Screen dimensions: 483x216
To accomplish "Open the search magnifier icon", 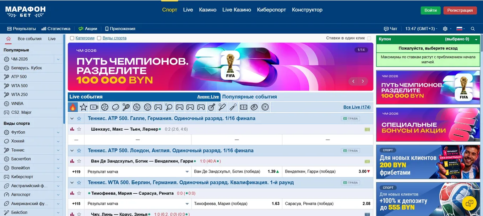I will 473,29.
